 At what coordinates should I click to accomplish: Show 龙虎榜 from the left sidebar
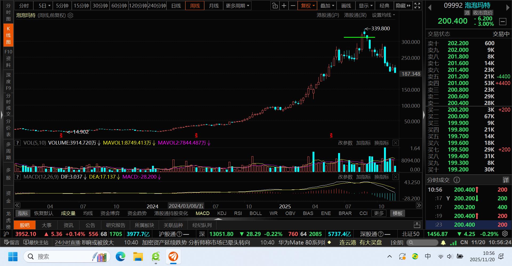[8, 220]
